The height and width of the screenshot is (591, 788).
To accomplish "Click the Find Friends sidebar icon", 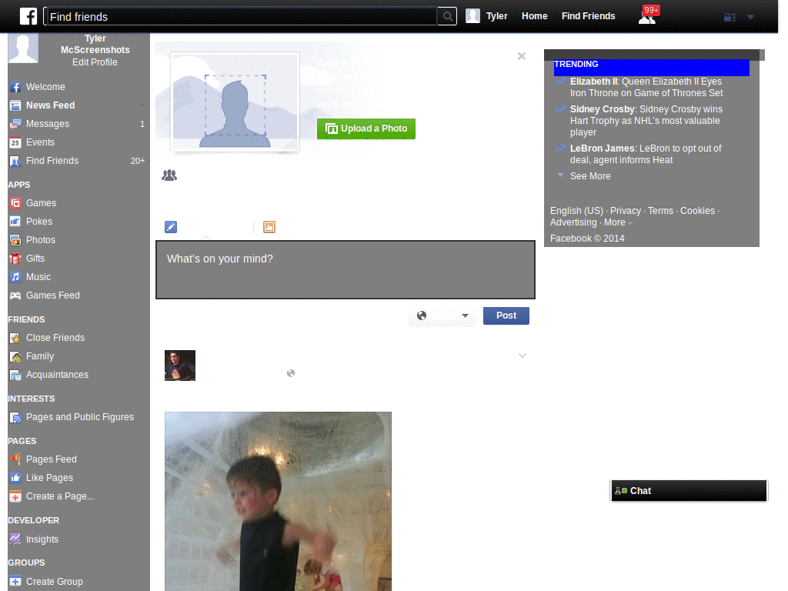I will 15,162.
